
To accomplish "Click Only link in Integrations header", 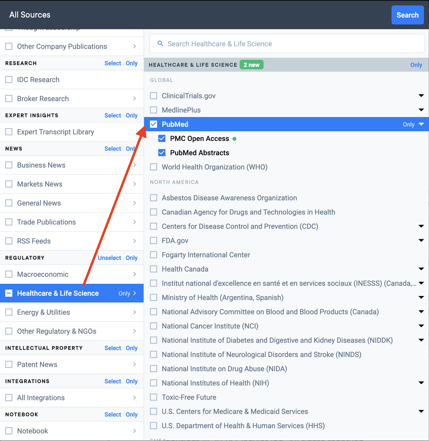I will [132, 381].
